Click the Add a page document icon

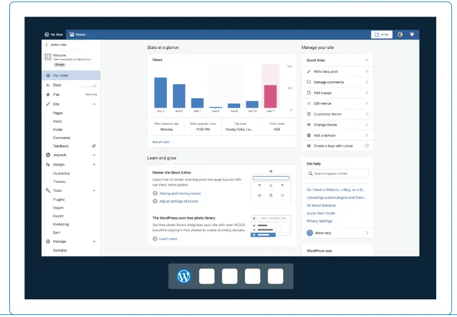[x=309, y=93]
